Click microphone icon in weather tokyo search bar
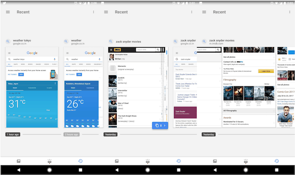This screenshot has width=295, height=175. coord(54,59)
